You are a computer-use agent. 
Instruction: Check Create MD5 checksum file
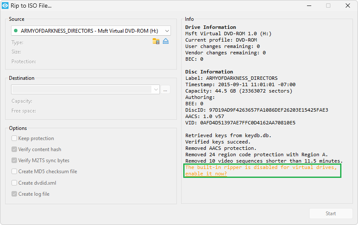[14, 172]
